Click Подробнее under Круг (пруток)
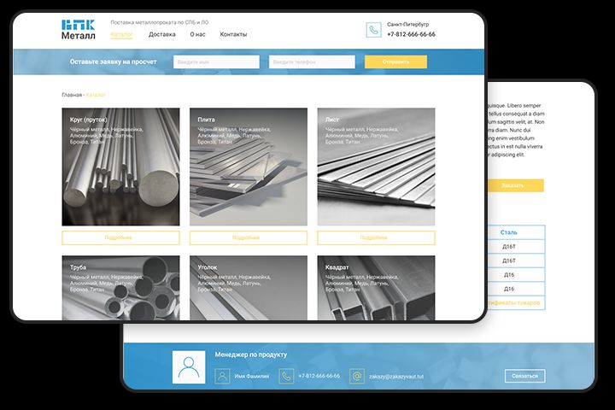The height and width of the screenshot is (410, 615). tap(120, 237)
